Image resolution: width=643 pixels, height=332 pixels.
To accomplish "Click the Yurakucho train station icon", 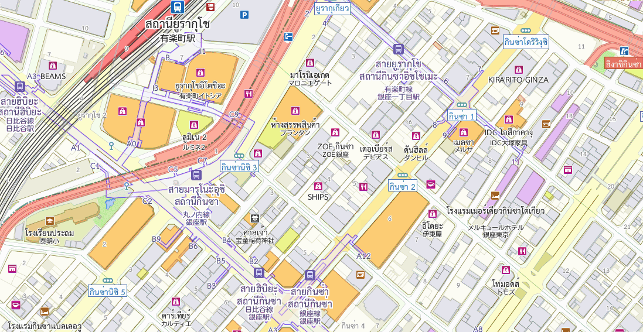I will (177, 7).
